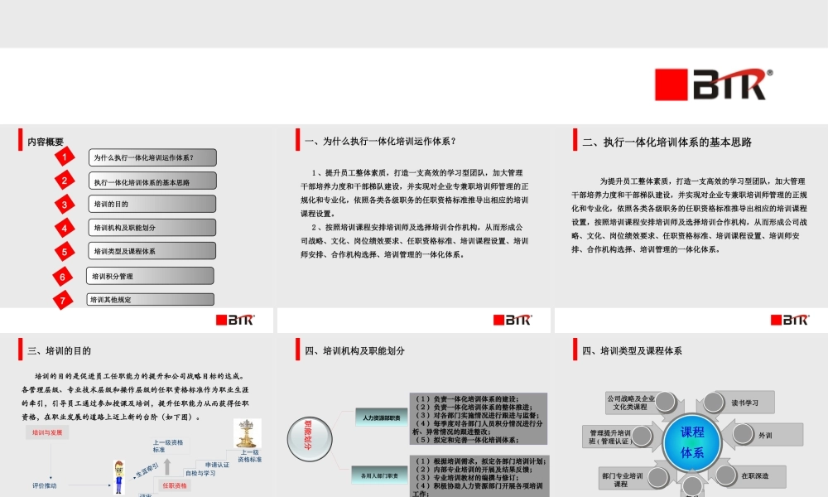Click the golden trophy image
This screenshot has width=828, height=497.
click(247, 433)
